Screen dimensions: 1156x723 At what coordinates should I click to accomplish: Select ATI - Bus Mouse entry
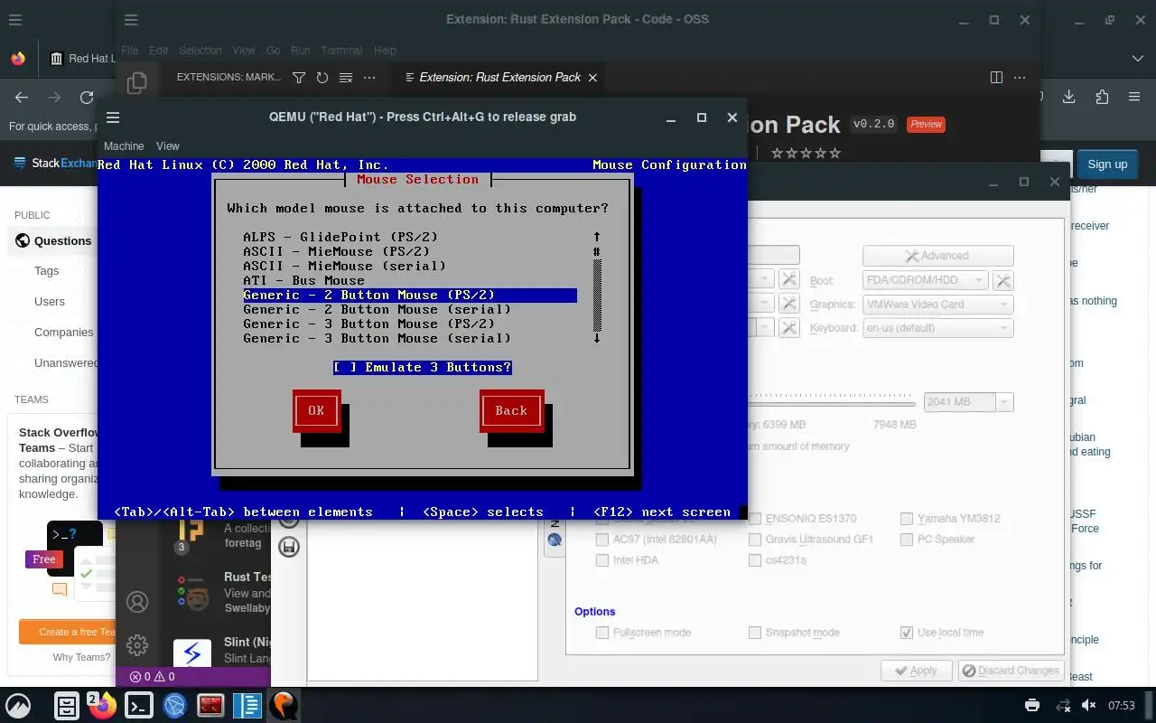[303, 280]
